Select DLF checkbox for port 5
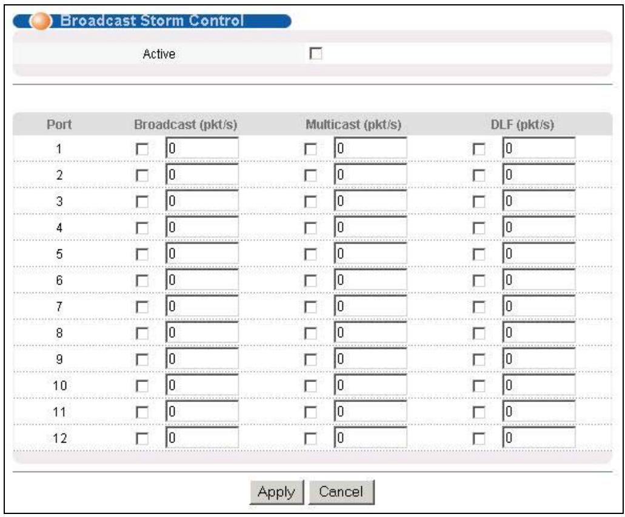This screenshot has width=625, height=517. [479, 254]
